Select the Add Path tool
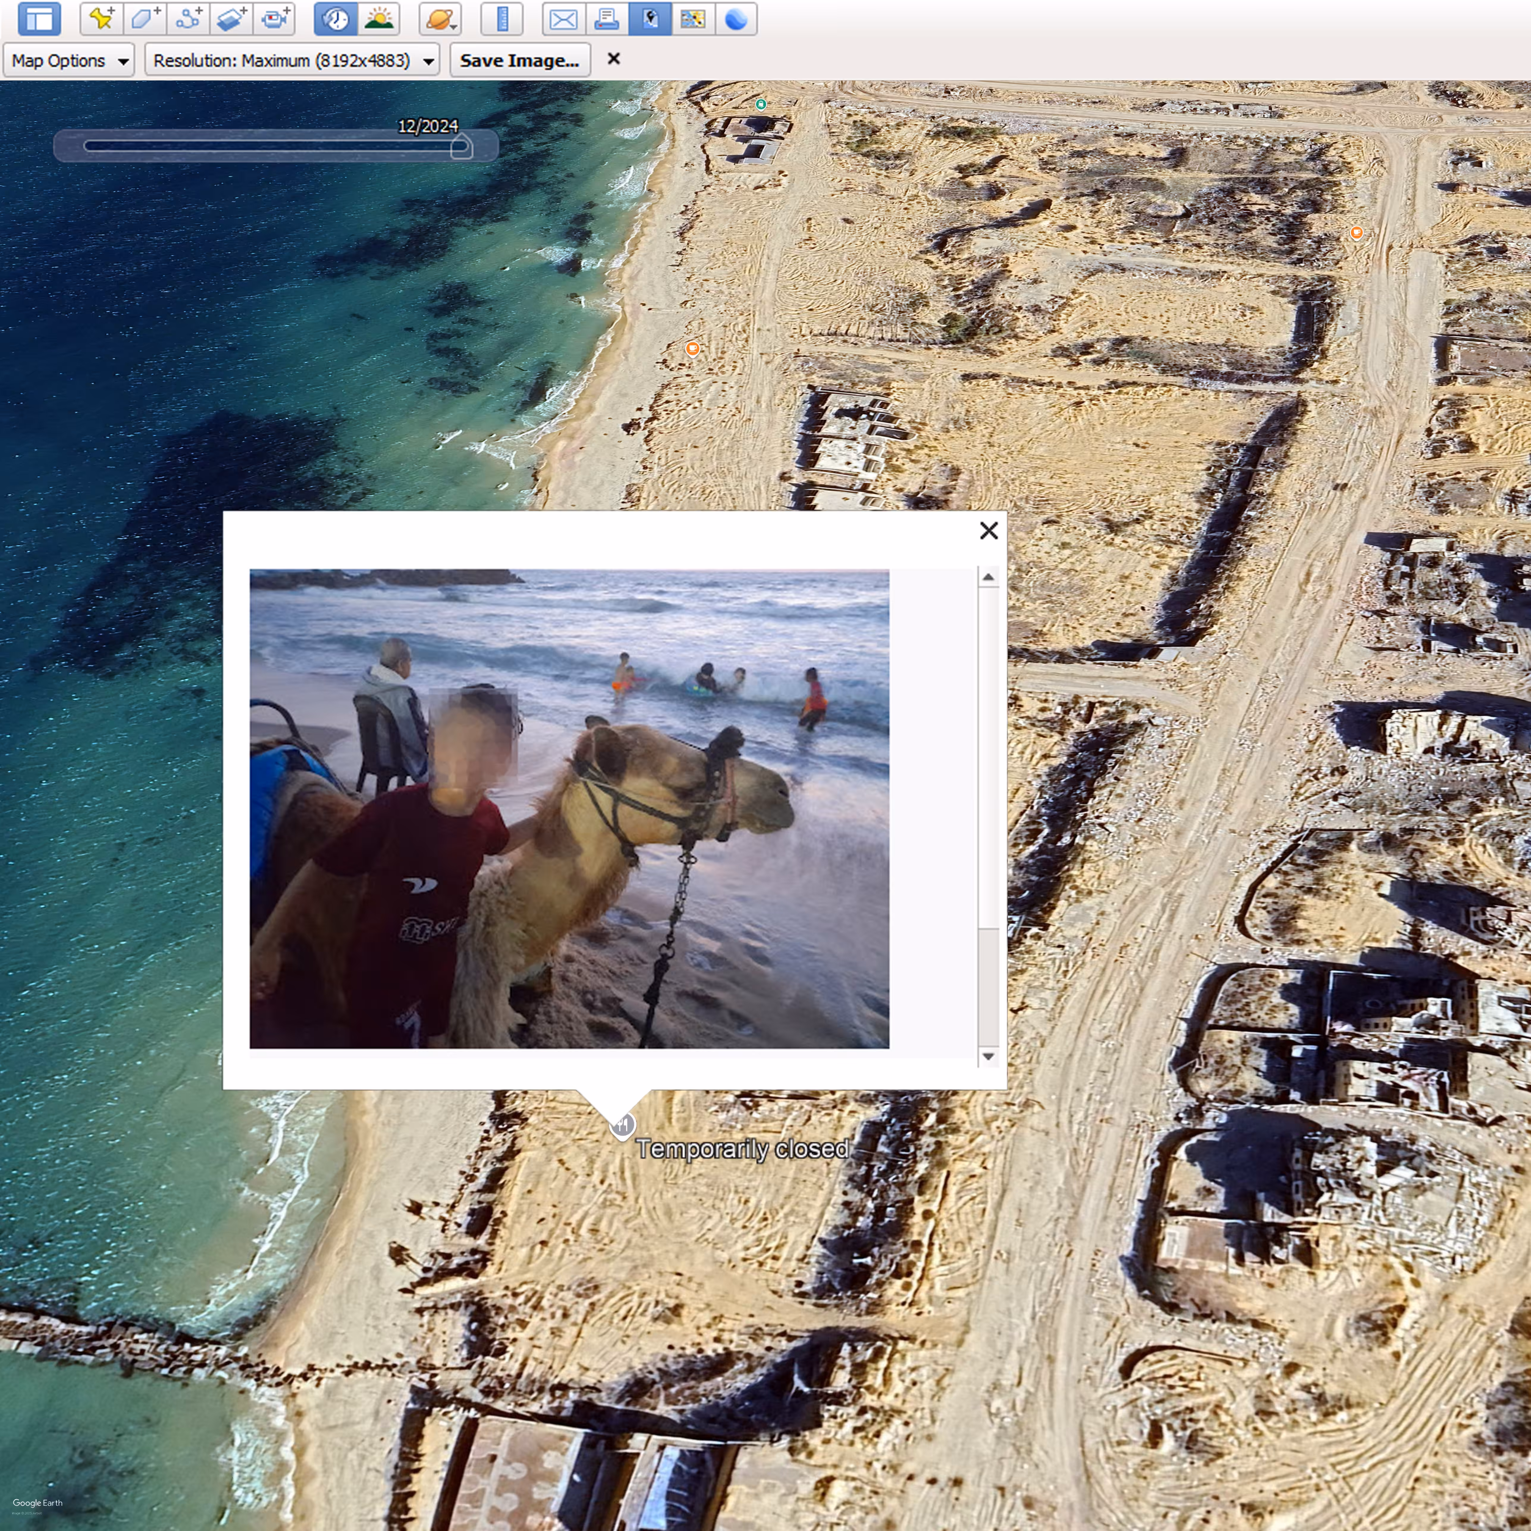 pyautogui.click(x=189, y=19)
